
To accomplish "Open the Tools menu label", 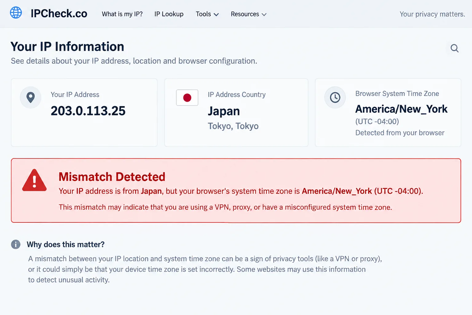I will pos(203,14).
